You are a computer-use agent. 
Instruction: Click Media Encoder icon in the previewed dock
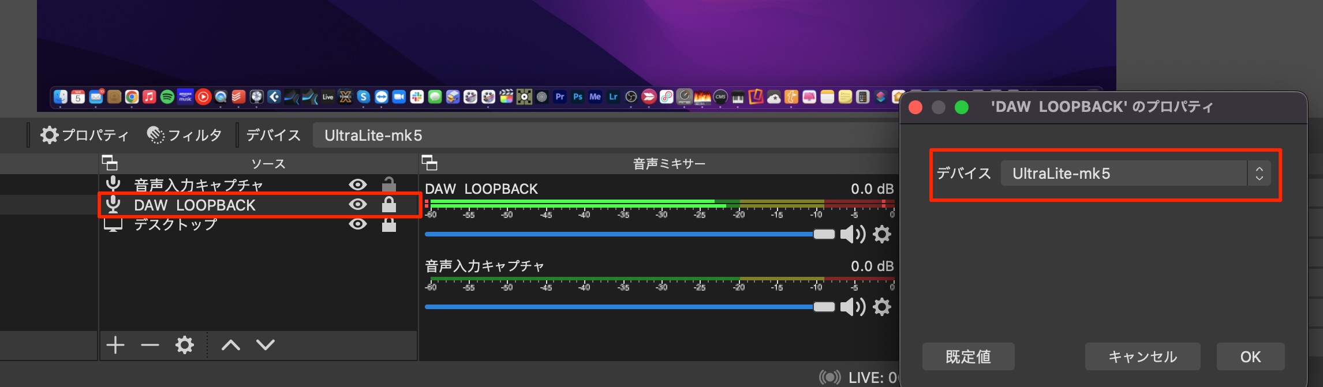(595, 97)
